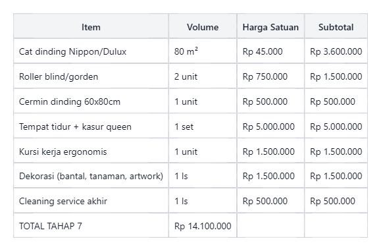Image resolution: width=381 pixels, height=251 pixels.
Task: Click the 2 unit volume cell
Action: (x=203, y=76)
